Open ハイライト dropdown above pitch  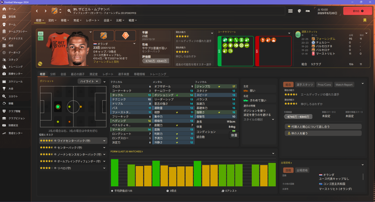click(x=89, y=81)
